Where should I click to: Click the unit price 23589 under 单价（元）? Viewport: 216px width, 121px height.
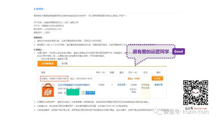(x=101, y=85)
